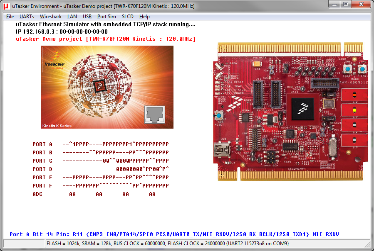Click the IP 192.168.0.3 address line
Screen dimensions: 374x251
[x=62, y=32]
